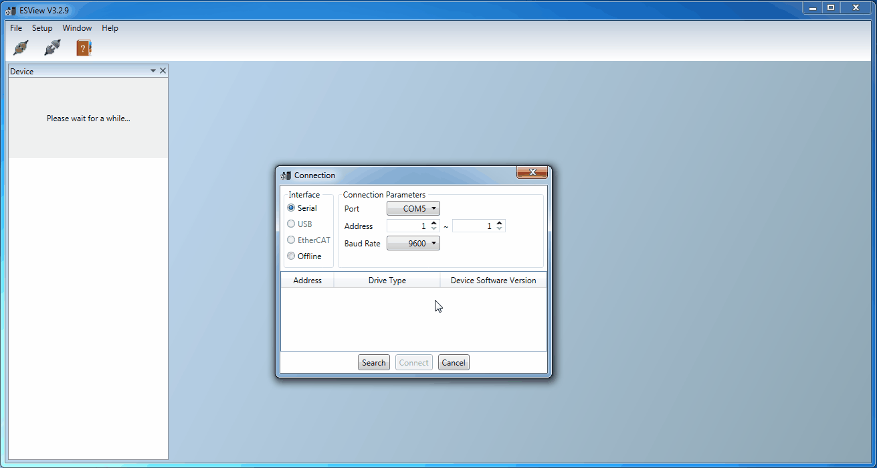
Task: Click the Search button
Action: click(374, 362)
